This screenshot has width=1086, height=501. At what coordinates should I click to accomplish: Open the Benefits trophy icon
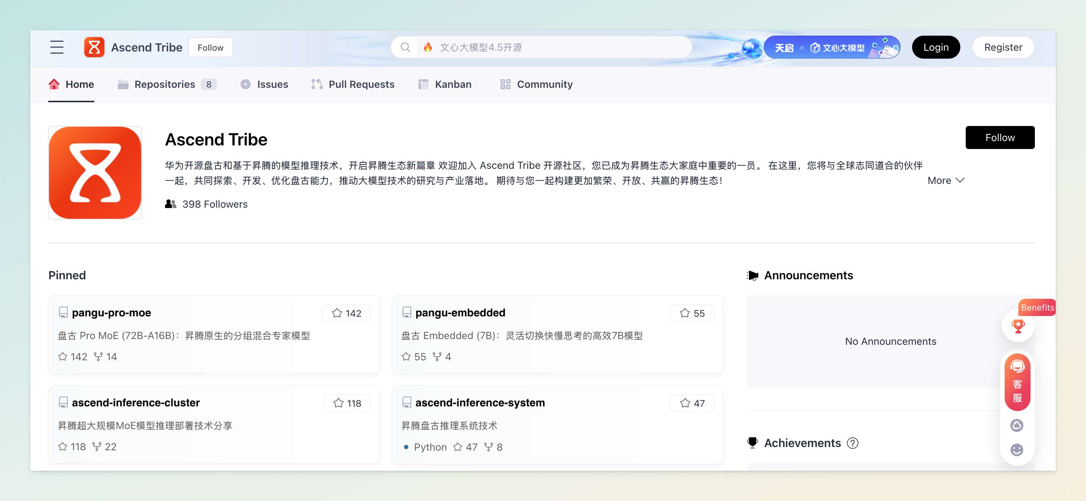coord(1018,325)
